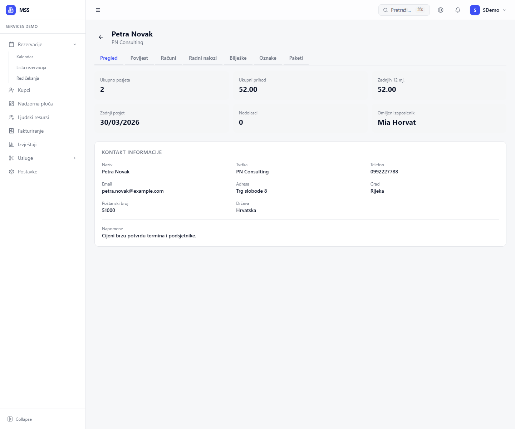Open the Nadzorna ploča dashboard icon
Screen dimensions: 515x429
click(x=11, y=104)
